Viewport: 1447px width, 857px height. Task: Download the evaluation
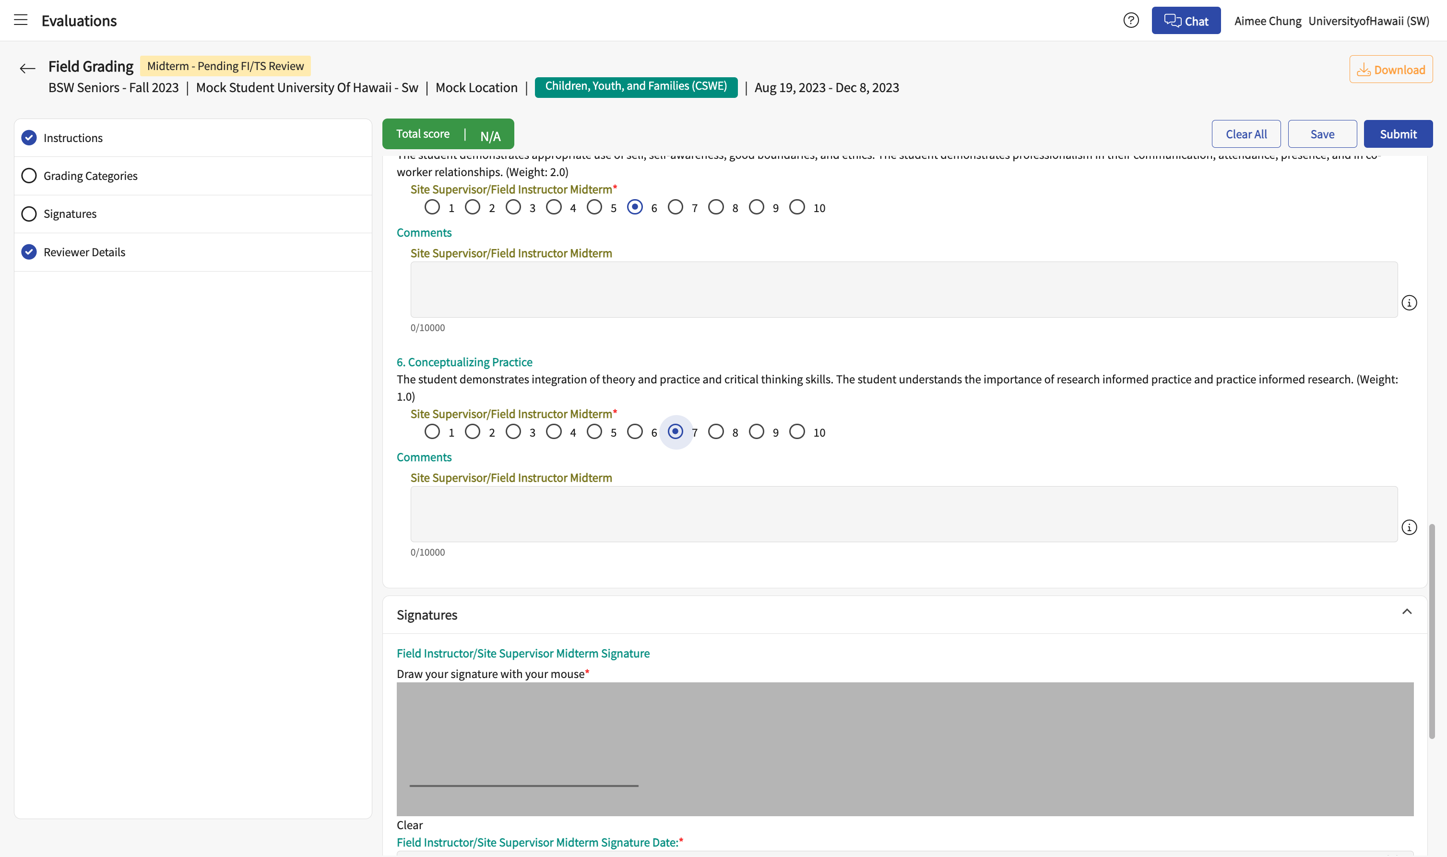1390,69
